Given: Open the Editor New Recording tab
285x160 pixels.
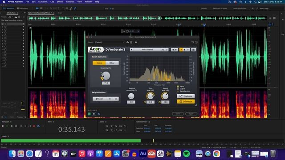Looking at the screenshot, I should coord(40,13).
